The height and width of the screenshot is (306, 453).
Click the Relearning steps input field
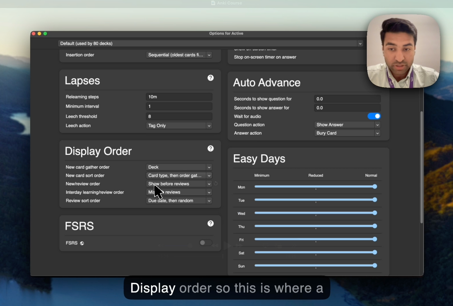[x=179, y=97]
